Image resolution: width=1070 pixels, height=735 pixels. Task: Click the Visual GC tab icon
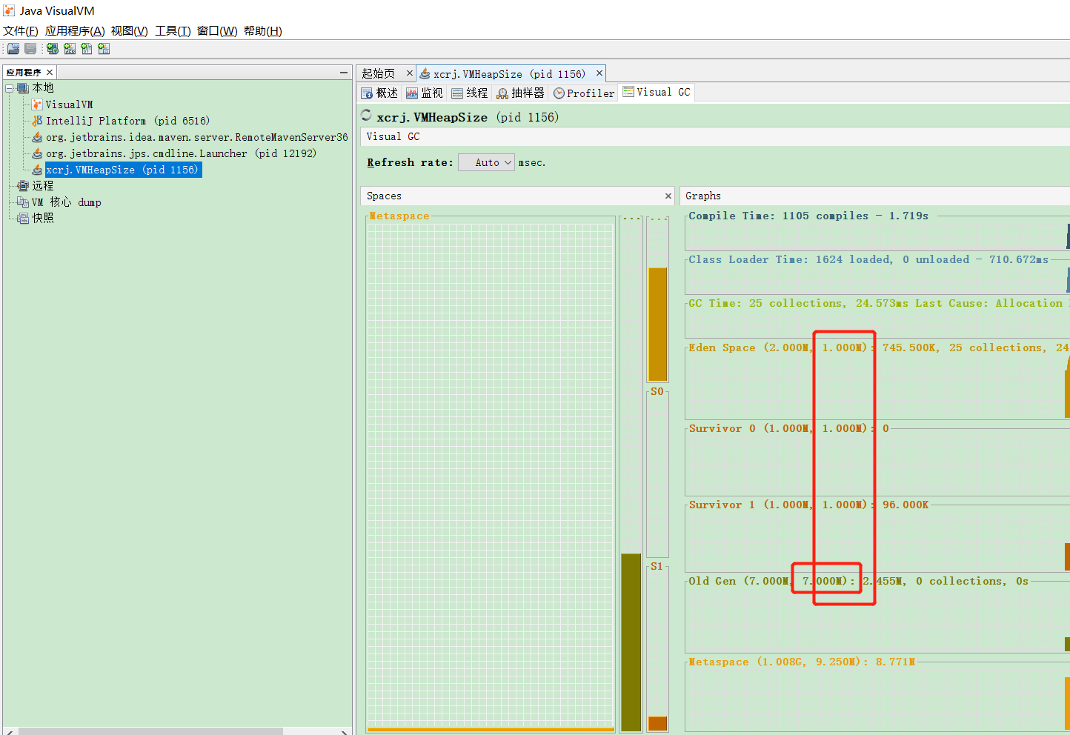click(628, 92)
